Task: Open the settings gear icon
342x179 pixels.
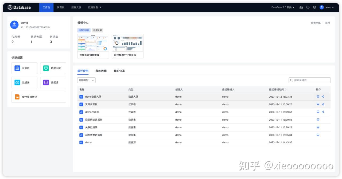Action: coord(314,7)
